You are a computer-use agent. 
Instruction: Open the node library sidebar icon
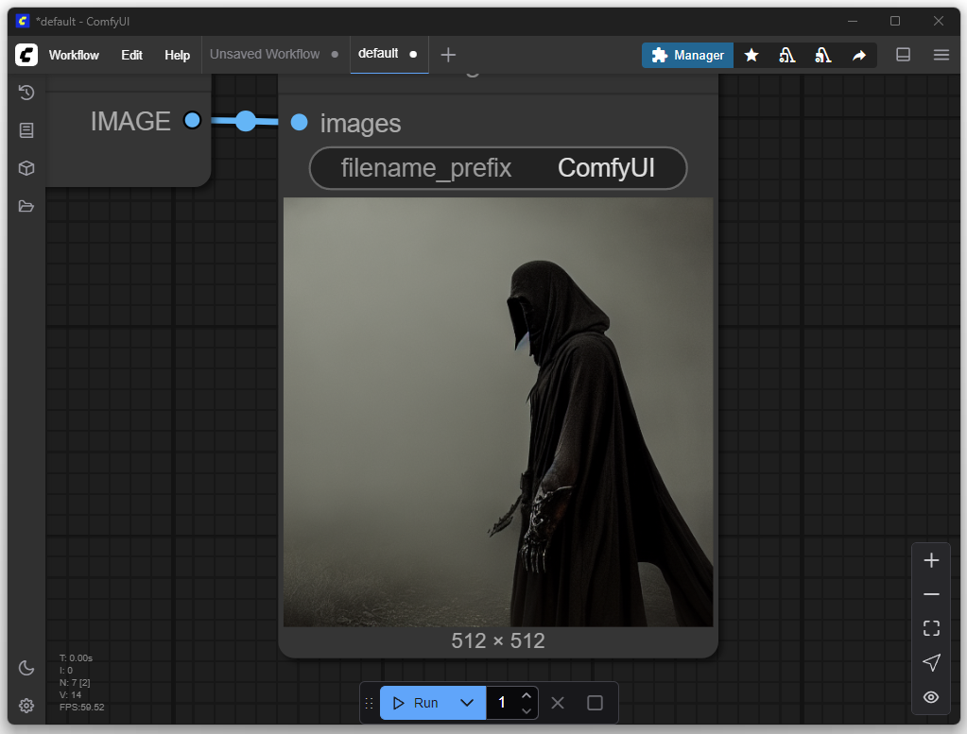[x=26, y=130]
